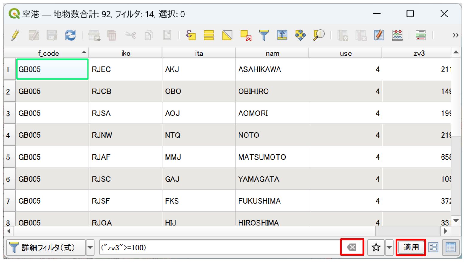This screenshot has width=467, height=263.
Task: Click the star stored filter icon
Action: [x=376, y=247]
